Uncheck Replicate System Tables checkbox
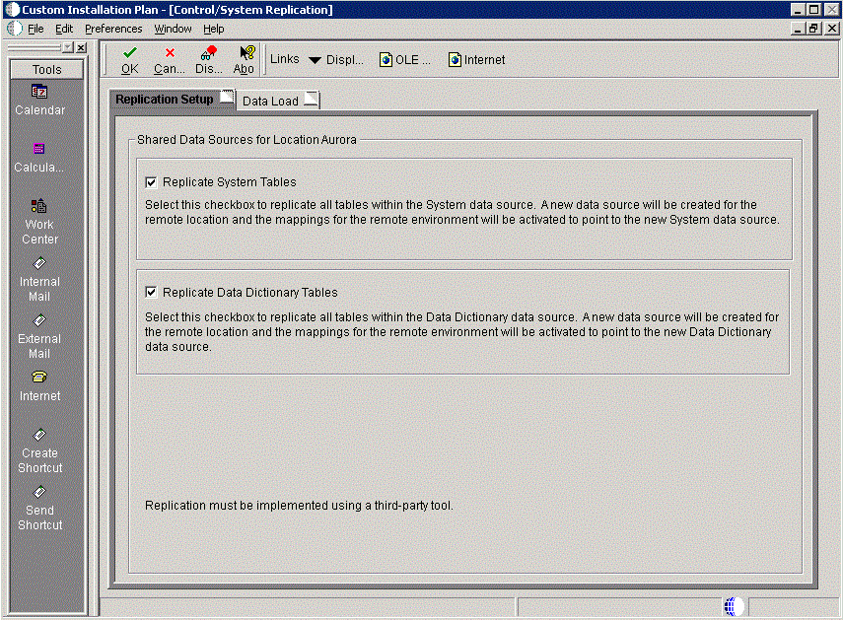 tap(151, 182)
